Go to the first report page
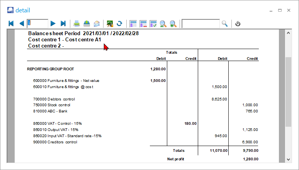 pos(11,24)
